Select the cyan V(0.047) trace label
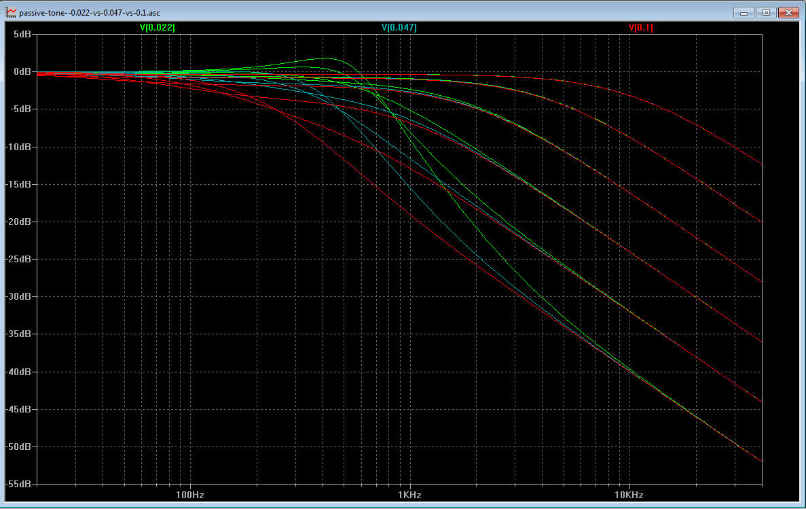Viewport: 806px width, 509px height. [x=399, y=28]
